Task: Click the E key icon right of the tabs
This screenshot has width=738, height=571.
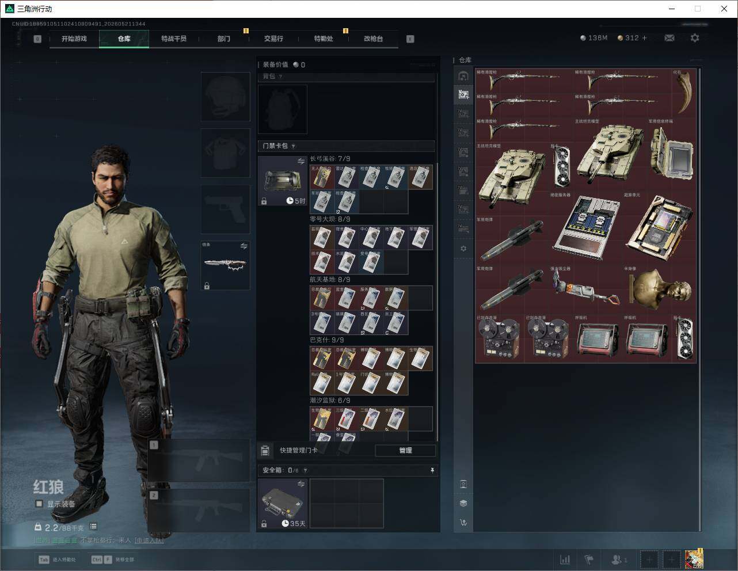Action: 410,39
